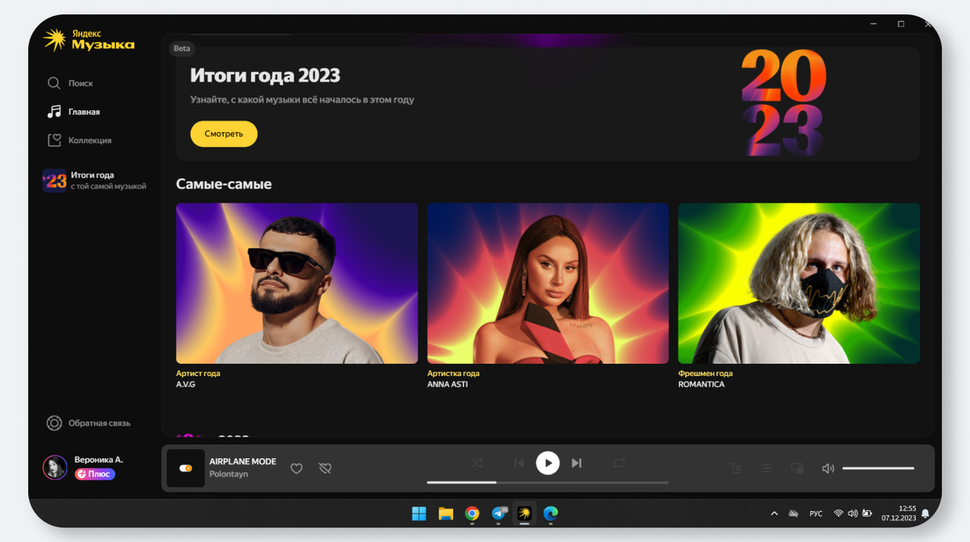The width and height of the screenshot is (970, 542).
Task: Open the Вероника А. profile avatar
Action: coord(54,467)
